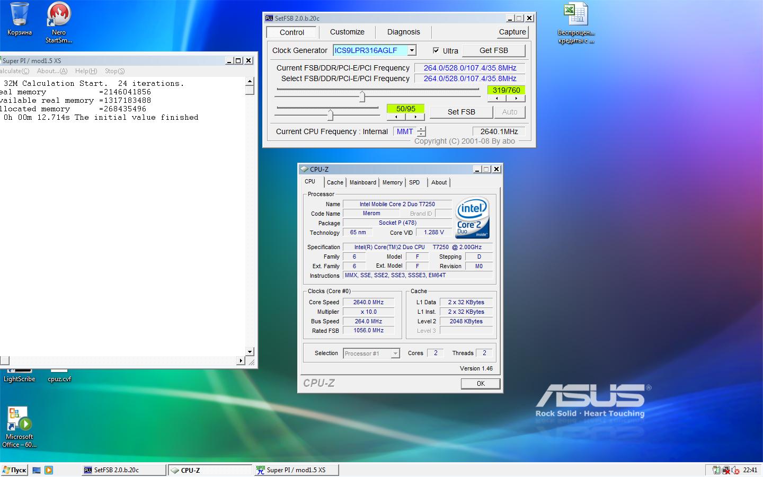Open Microsoft Office desktop shortcut icon
The width and height of the screenshot is (763, 477).
pos(20,427)
